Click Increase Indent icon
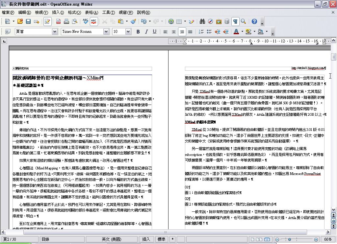 click(x=225, y=32)
